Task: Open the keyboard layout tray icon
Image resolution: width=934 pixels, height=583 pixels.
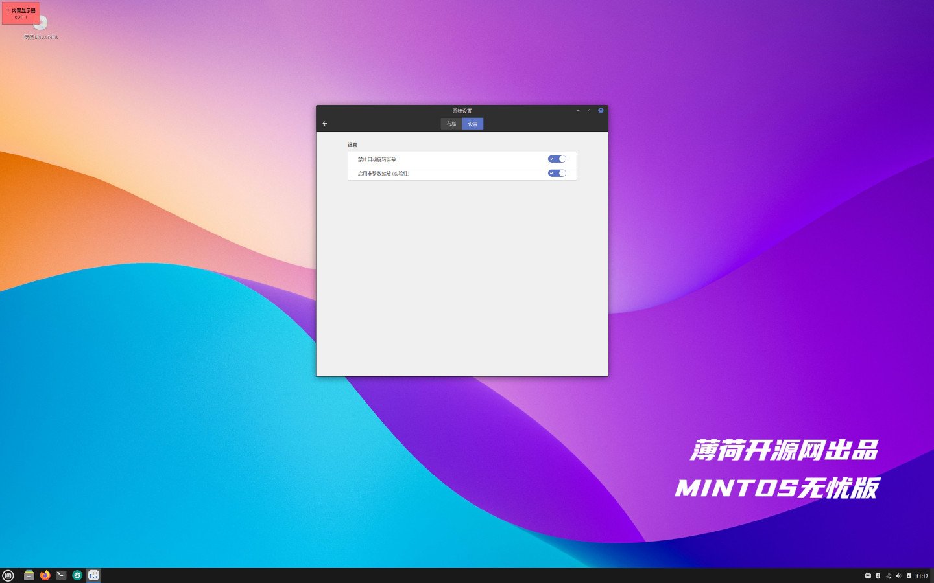Action: [868, 576]
